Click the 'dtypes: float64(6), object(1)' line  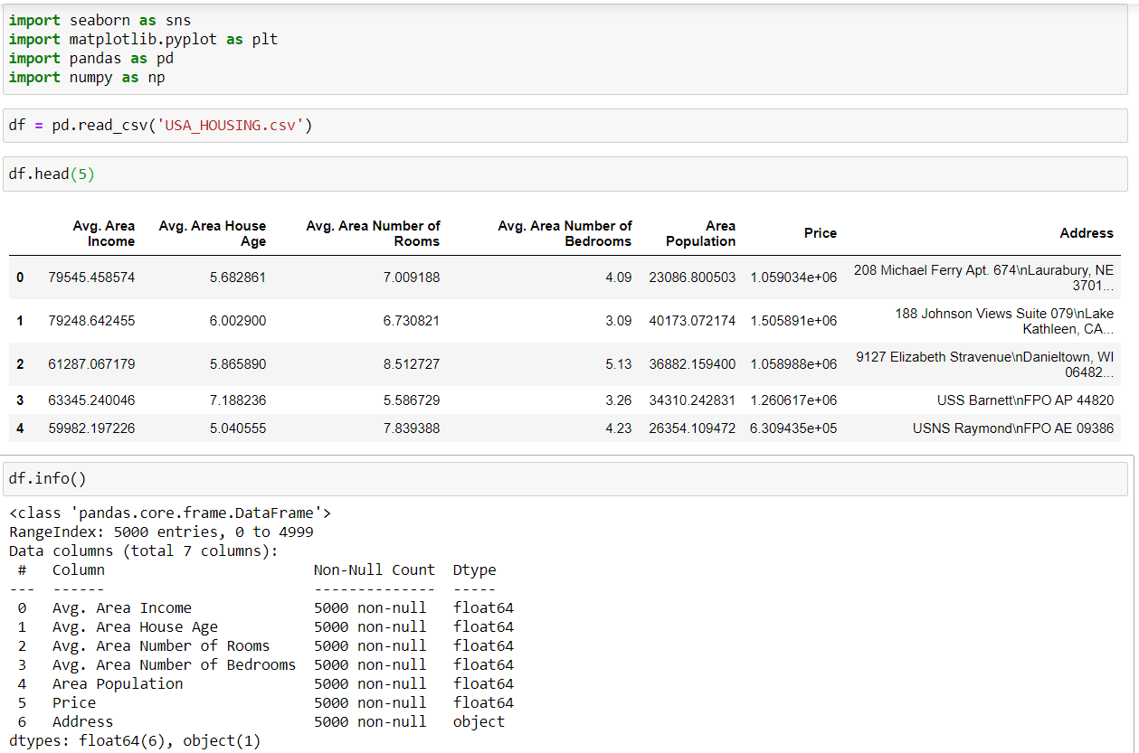[x=135, y=740]
